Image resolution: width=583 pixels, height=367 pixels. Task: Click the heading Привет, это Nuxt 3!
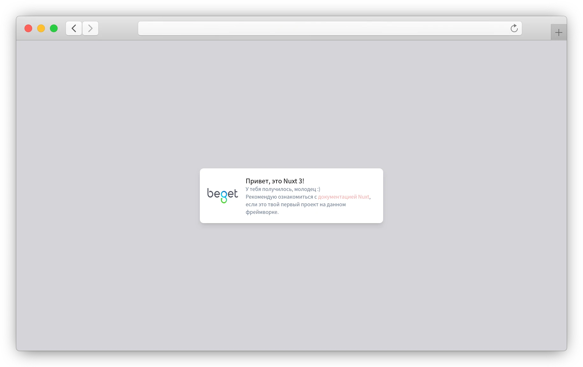click(275, 181)
